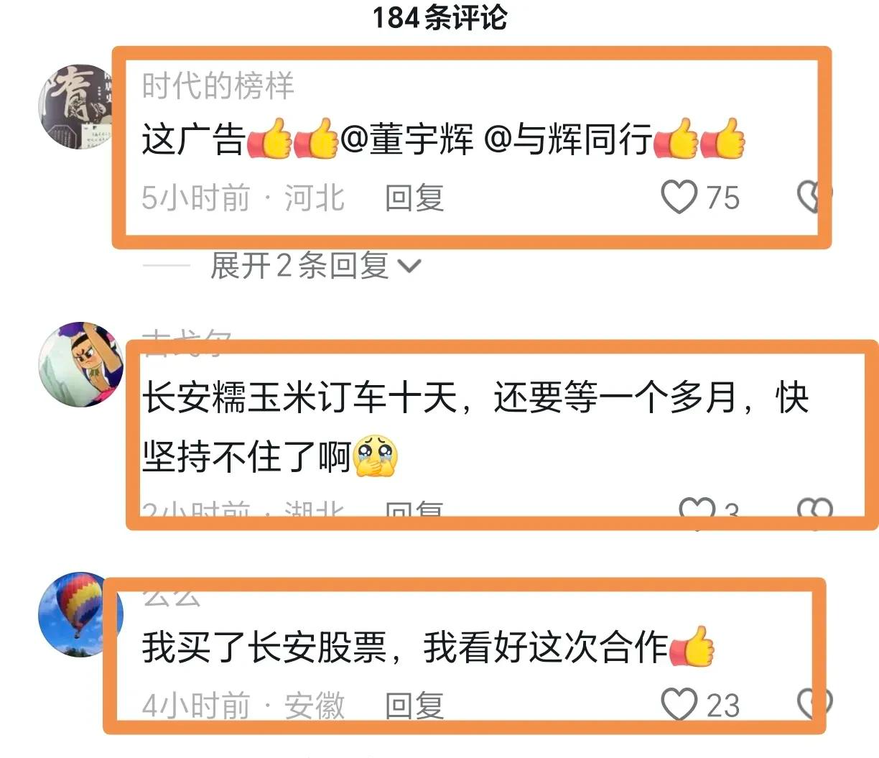Click the chevron next to 展开2条回复
Image resolution: width=879 pixels, height=758 pixels.
(x=409, y=267)
